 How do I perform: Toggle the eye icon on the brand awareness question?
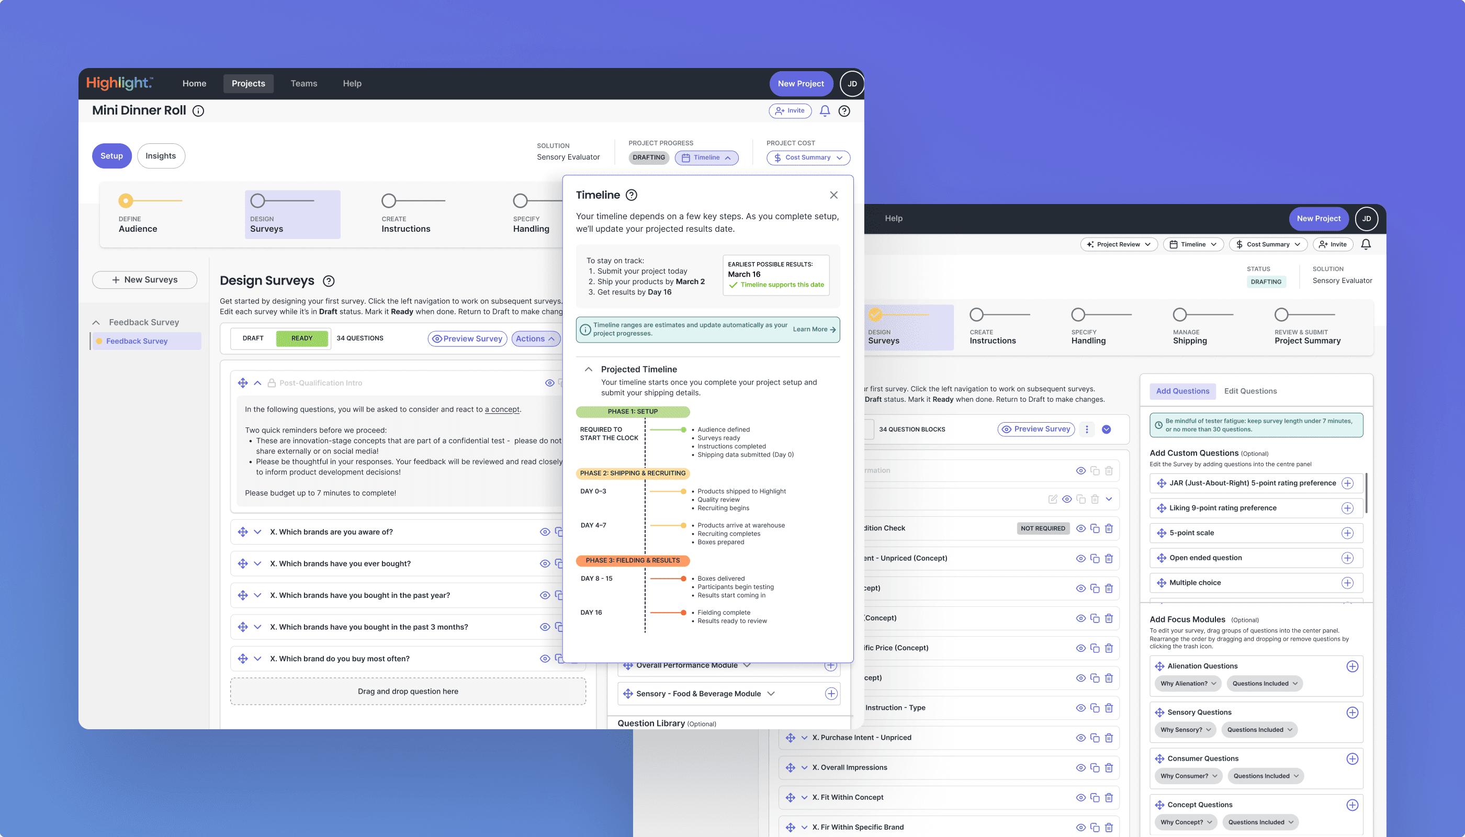[x=545, y=531]
